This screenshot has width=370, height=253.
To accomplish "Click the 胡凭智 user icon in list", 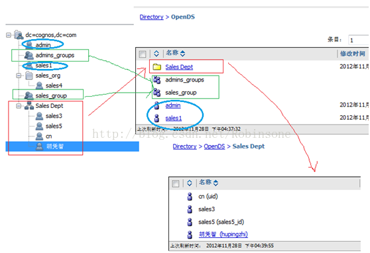I will coord(190,234).
